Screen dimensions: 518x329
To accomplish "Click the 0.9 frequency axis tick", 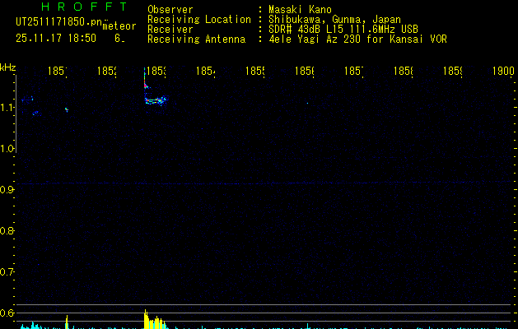I will [8, 190].
